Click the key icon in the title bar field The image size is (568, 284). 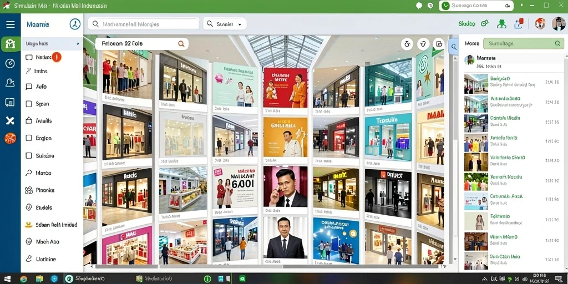508,6
